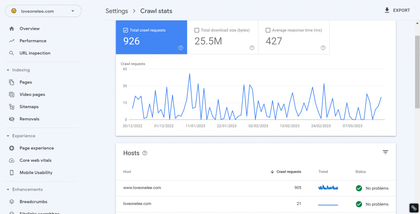Open help for Average response time
This screenshot has height=214, width=420.
click(x=323, y=48)
